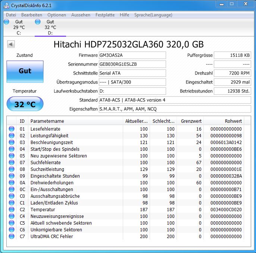Open the Hilfe menu
Screen dimensions: 256x253
pos(124,15)
